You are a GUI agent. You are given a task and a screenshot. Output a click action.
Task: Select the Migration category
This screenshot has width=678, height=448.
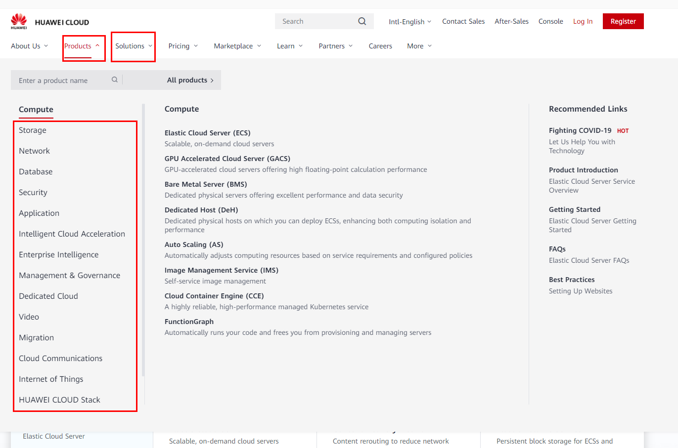point(36,338)
